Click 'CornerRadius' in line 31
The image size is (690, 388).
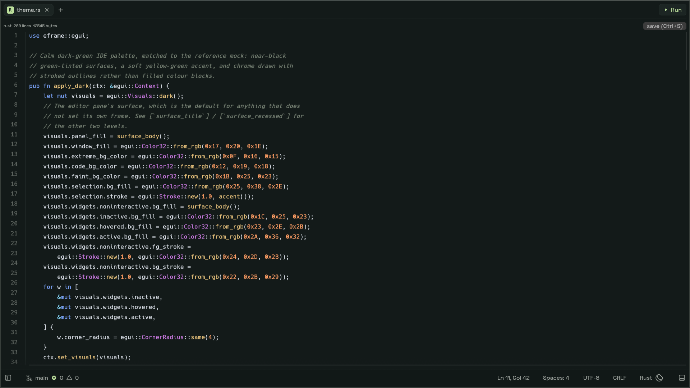click(162, 337)
